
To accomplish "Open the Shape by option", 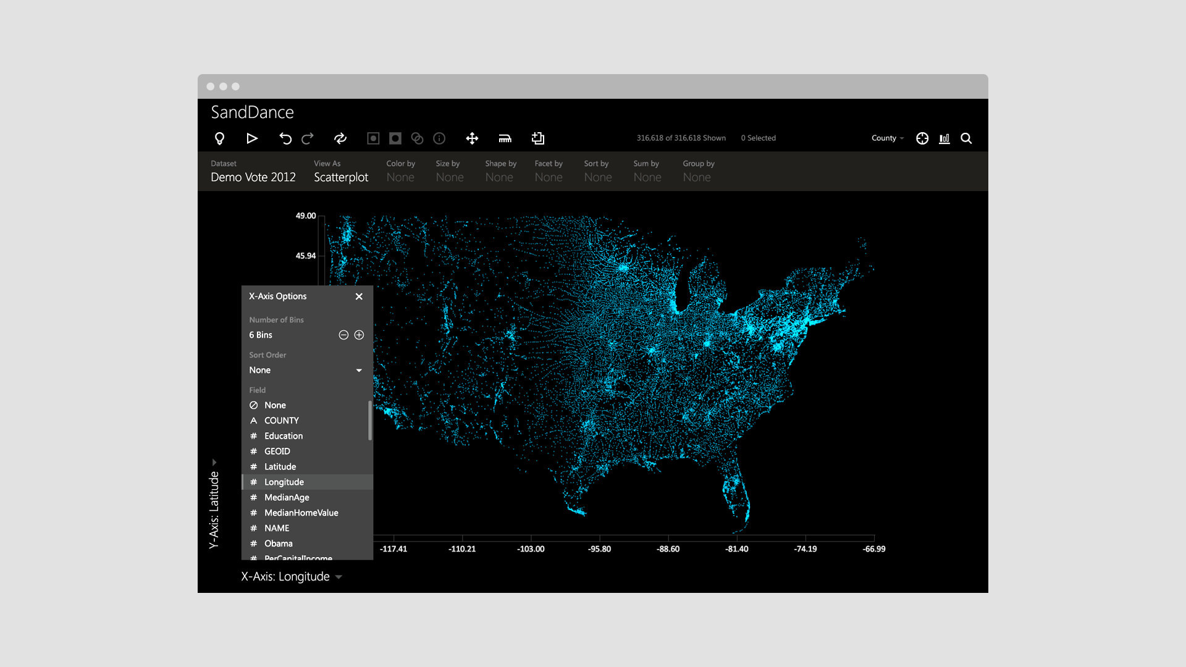I will click(500, 171).
